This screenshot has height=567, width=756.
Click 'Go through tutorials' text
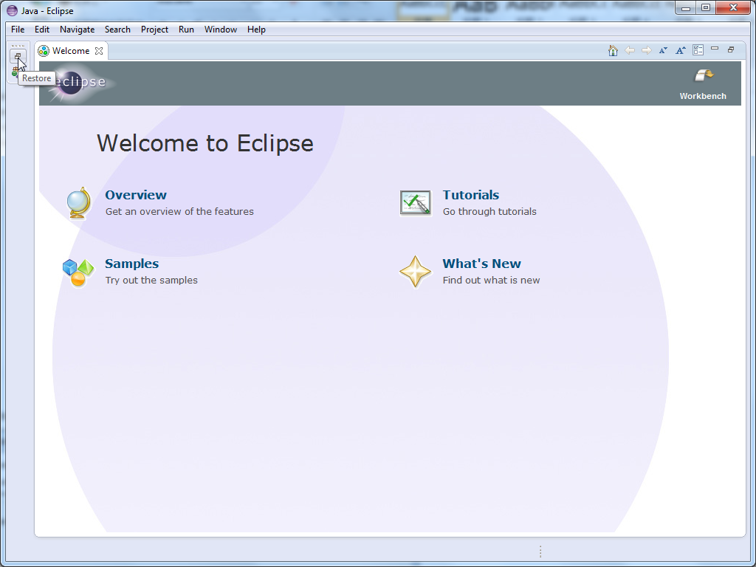pyautogui.click(x=489, y=211)
